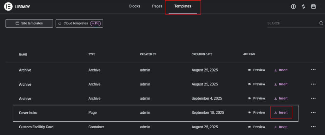Screen dimensions: 325x135
Task: Switch to the Pages tab
Action: click(157, 6)
